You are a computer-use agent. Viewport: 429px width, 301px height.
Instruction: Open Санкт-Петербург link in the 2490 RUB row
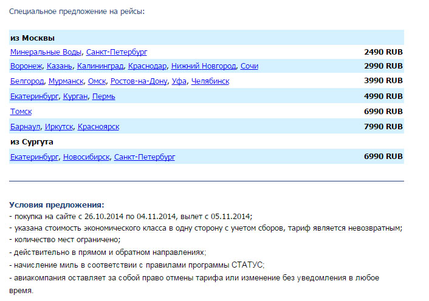tap(117, 52)
